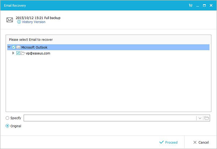The width and height of the screenshot is (217, 149).
Task: Close the Email Recovery window
Action: [211, 5]
